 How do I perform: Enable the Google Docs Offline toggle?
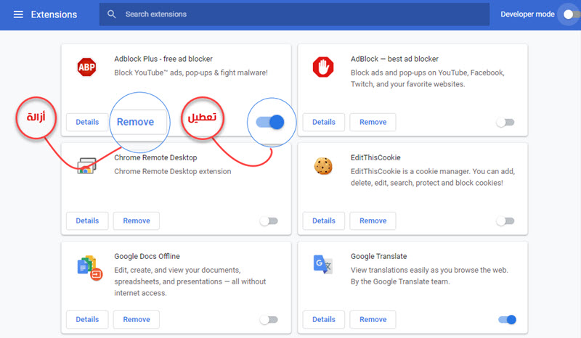pyautogui.click(x=269, y=319)
